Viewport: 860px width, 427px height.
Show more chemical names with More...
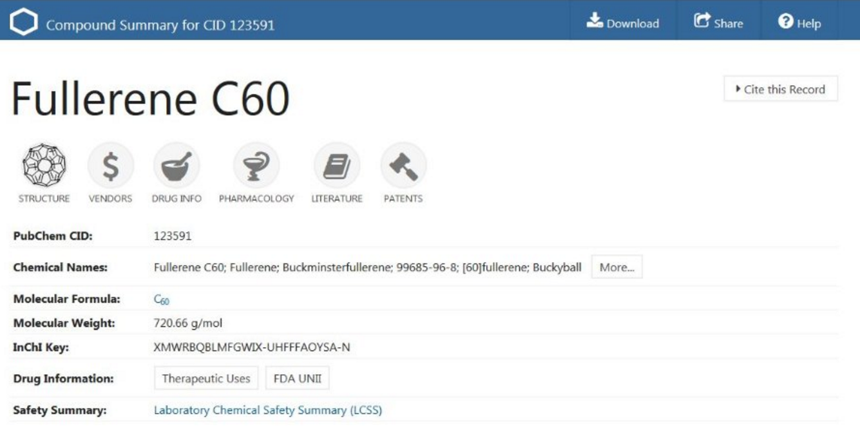616,267
